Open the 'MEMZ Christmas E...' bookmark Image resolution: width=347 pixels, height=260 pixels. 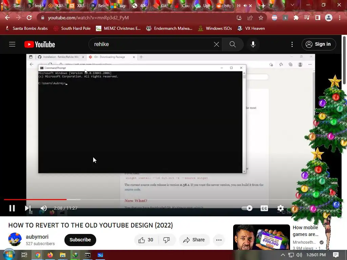(x=119, y=28)
